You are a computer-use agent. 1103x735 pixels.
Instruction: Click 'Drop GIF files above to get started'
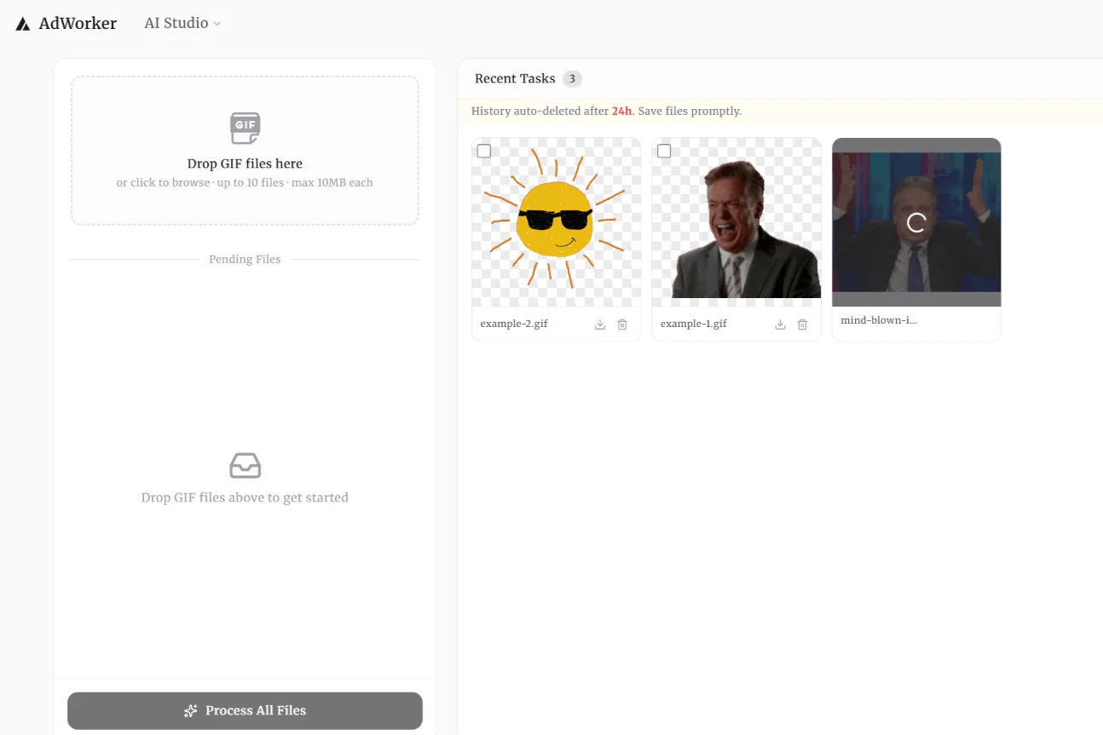click(x=245, y=497)
